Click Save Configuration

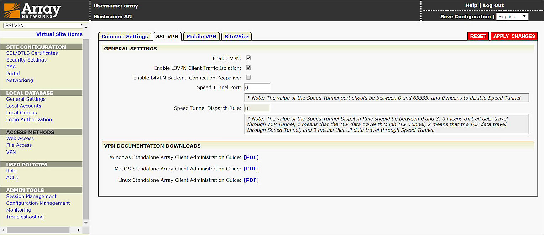pos(466,16)
